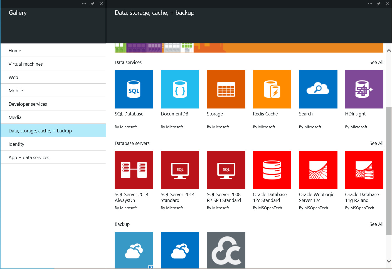Select Oracle Database 11g R2 tile

tap(364, 170)
